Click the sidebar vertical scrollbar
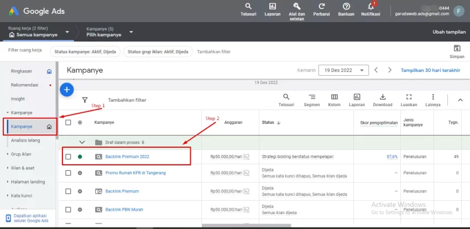 56,102
